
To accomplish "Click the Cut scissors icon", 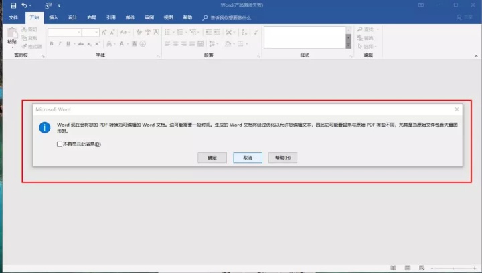I will (x=24, y=29).
